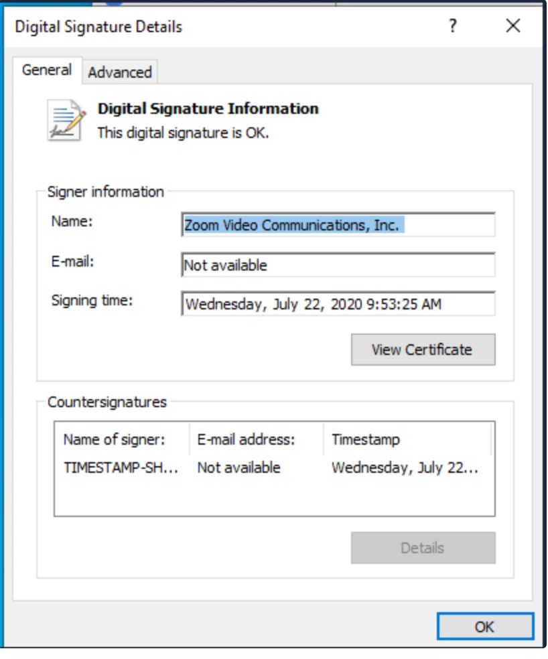Click the Signing time field
The width and height of the screenshot is (548, 659).
click(x=338, y=303)
